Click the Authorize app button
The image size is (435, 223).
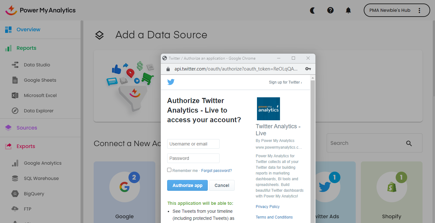click(187, 185)
